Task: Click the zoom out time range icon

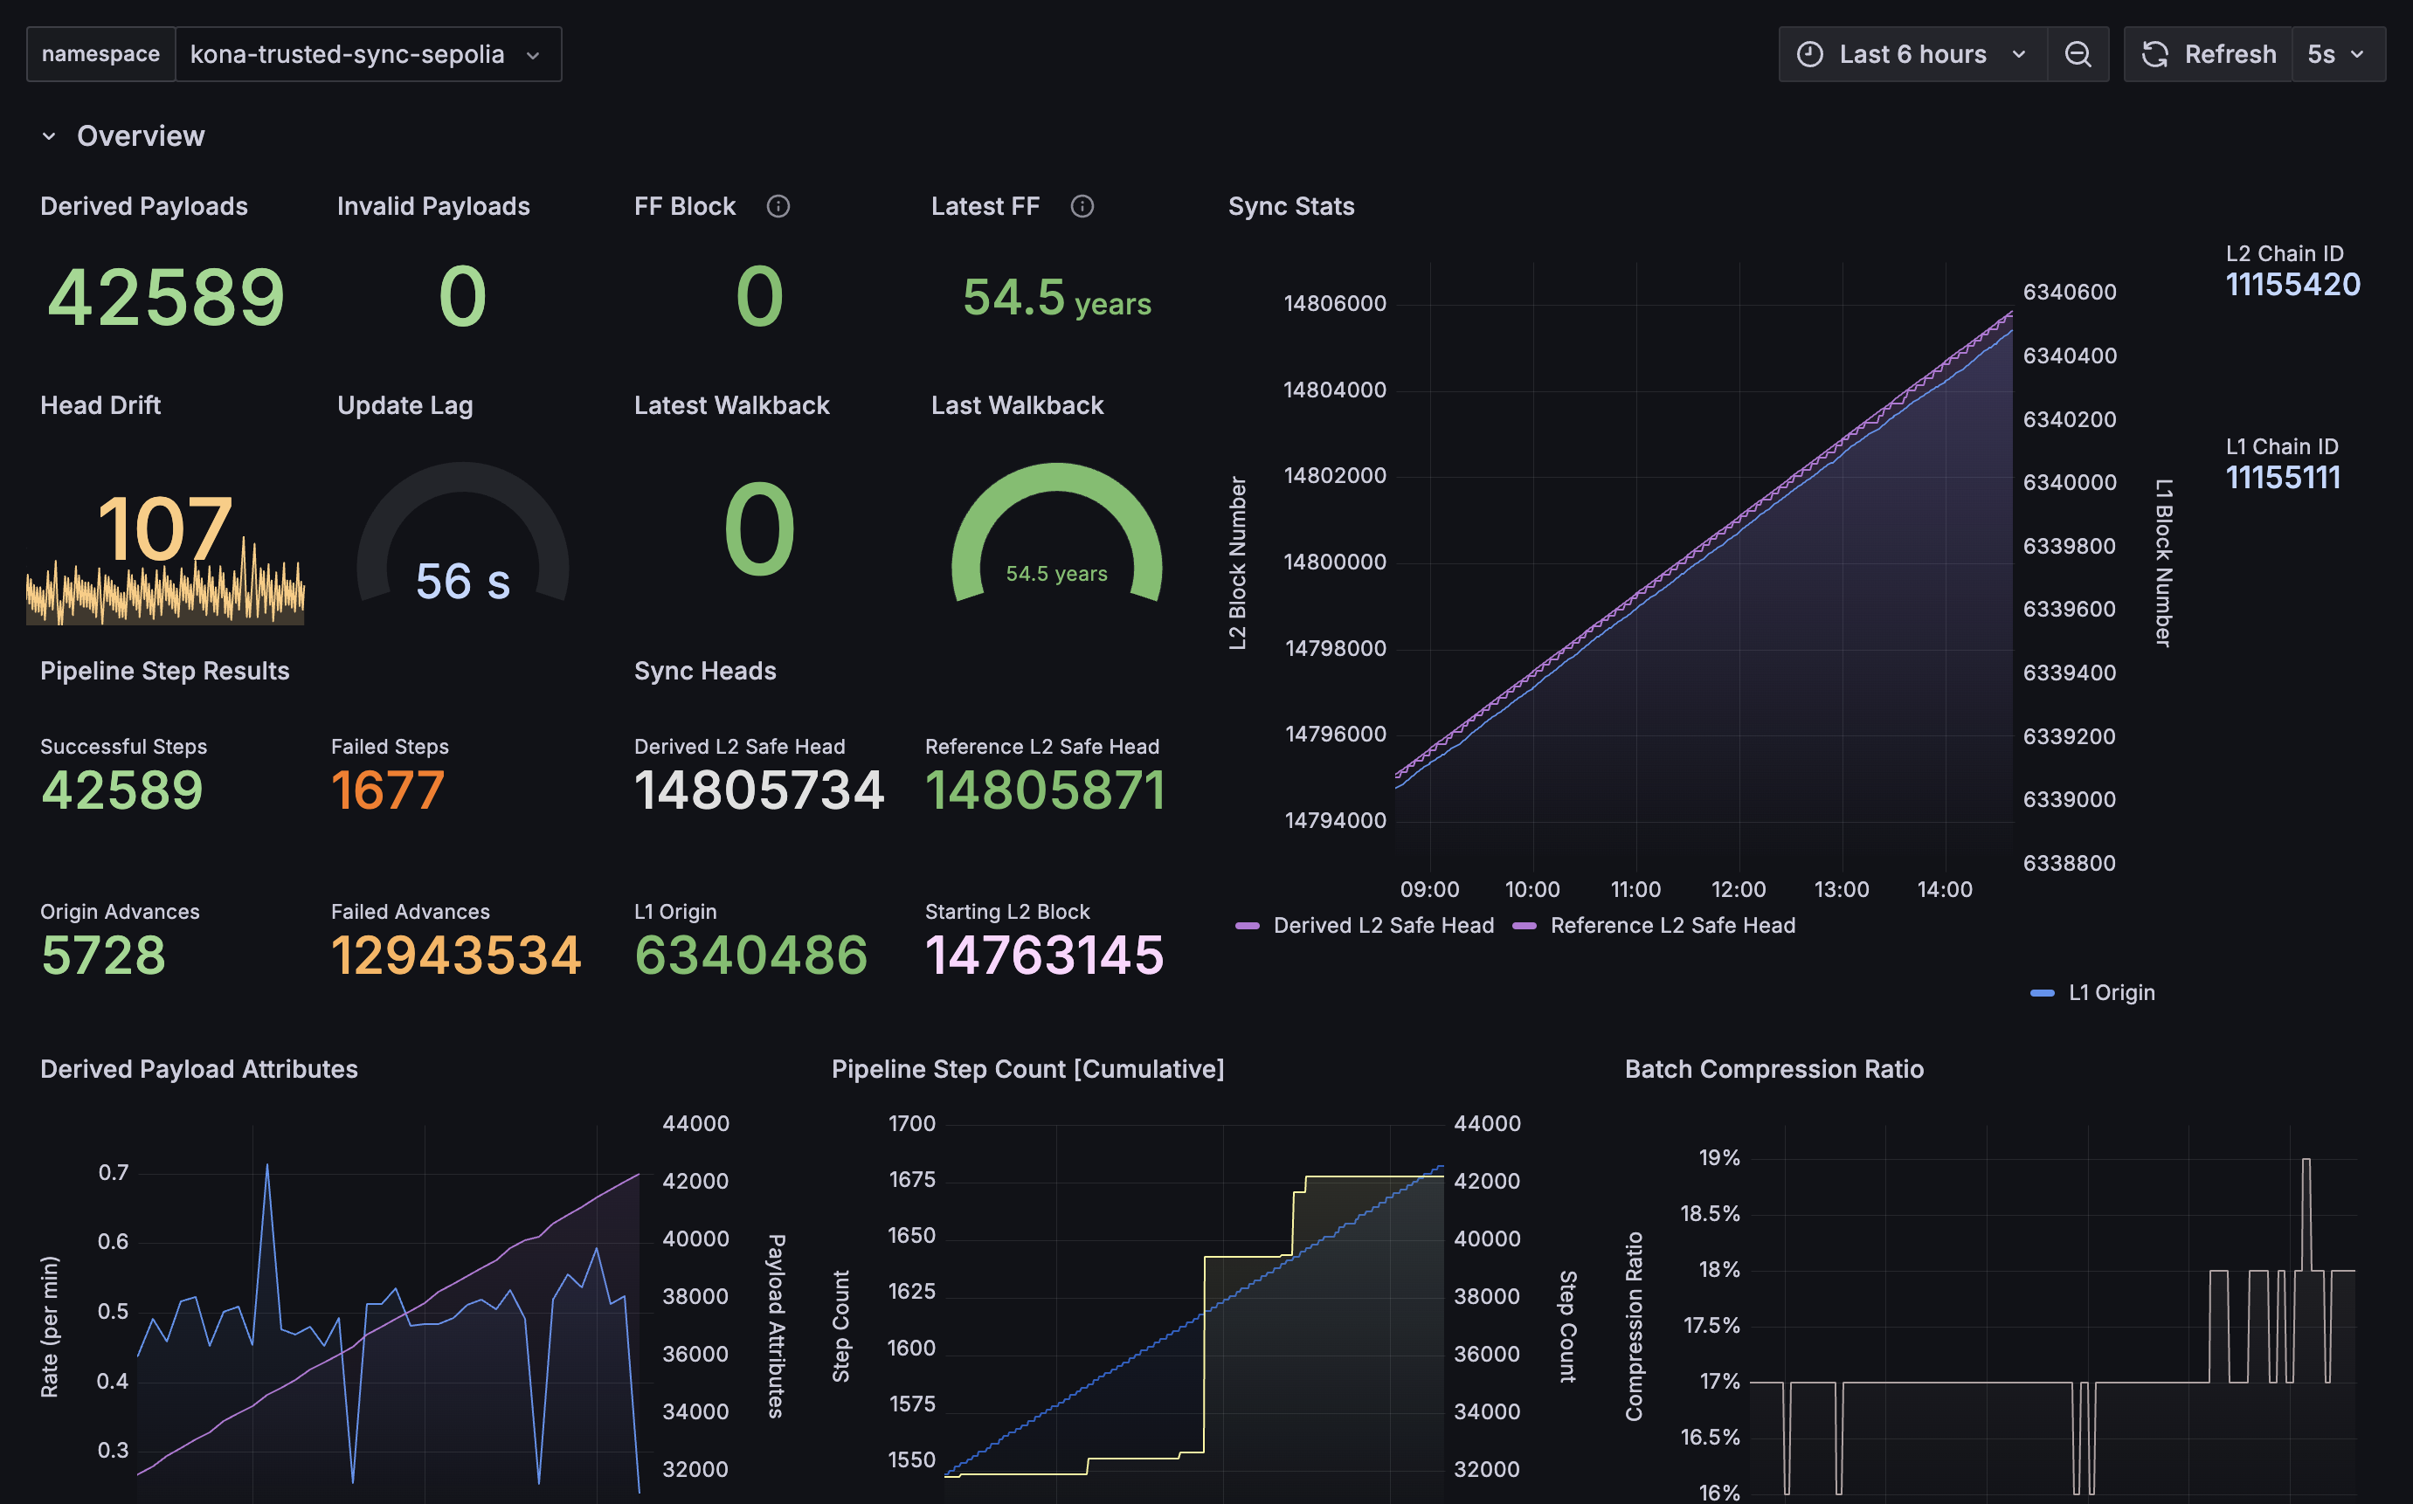Action: click(2078, 54)
